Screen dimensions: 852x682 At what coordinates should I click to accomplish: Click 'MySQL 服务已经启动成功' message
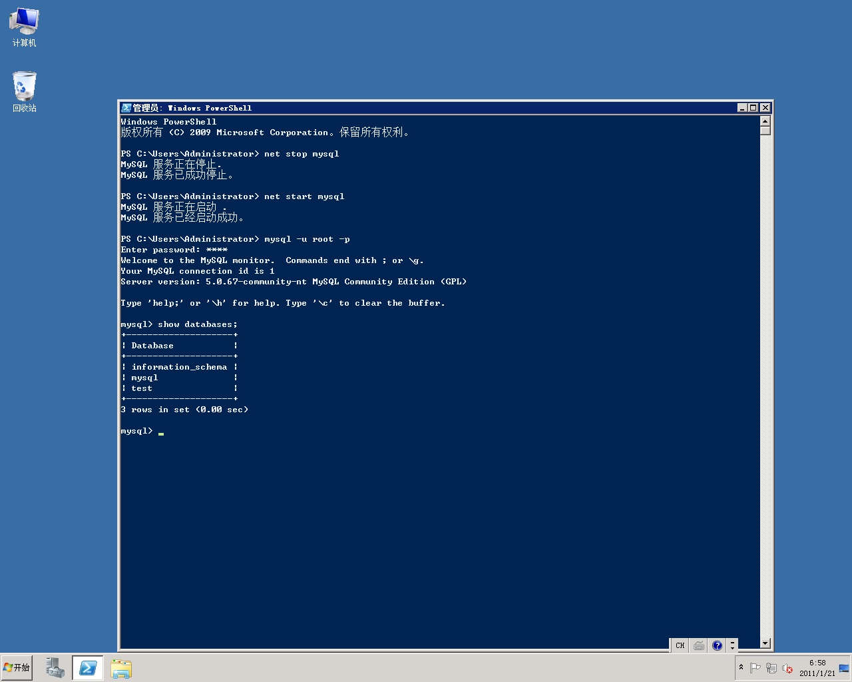click(x=182, y=218)
